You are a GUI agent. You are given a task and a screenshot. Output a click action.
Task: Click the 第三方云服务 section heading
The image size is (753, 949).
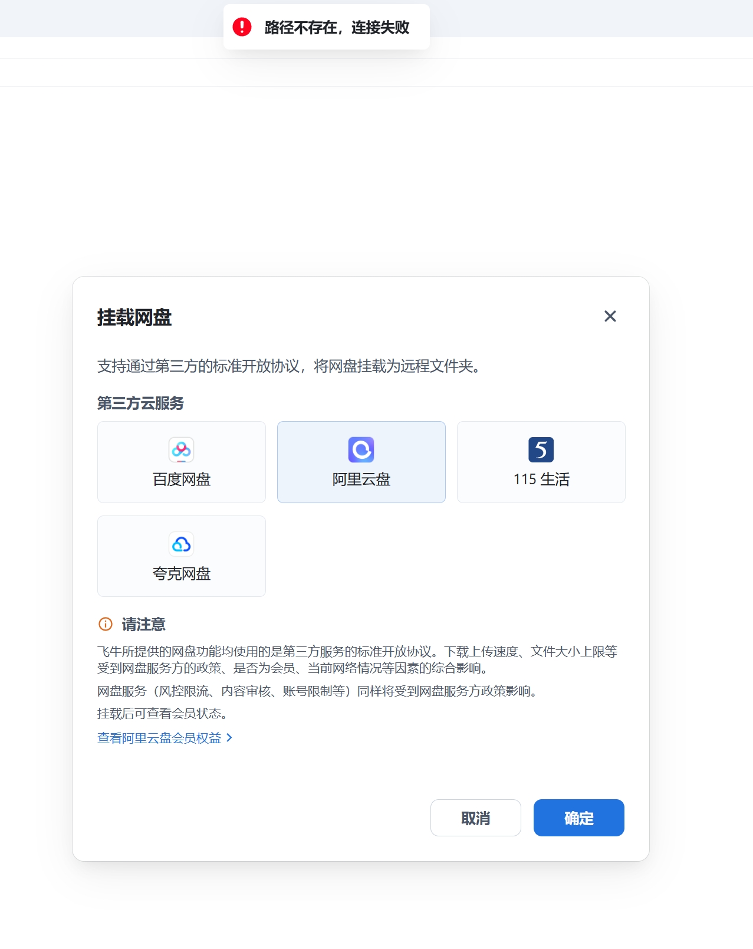point(141,403)
